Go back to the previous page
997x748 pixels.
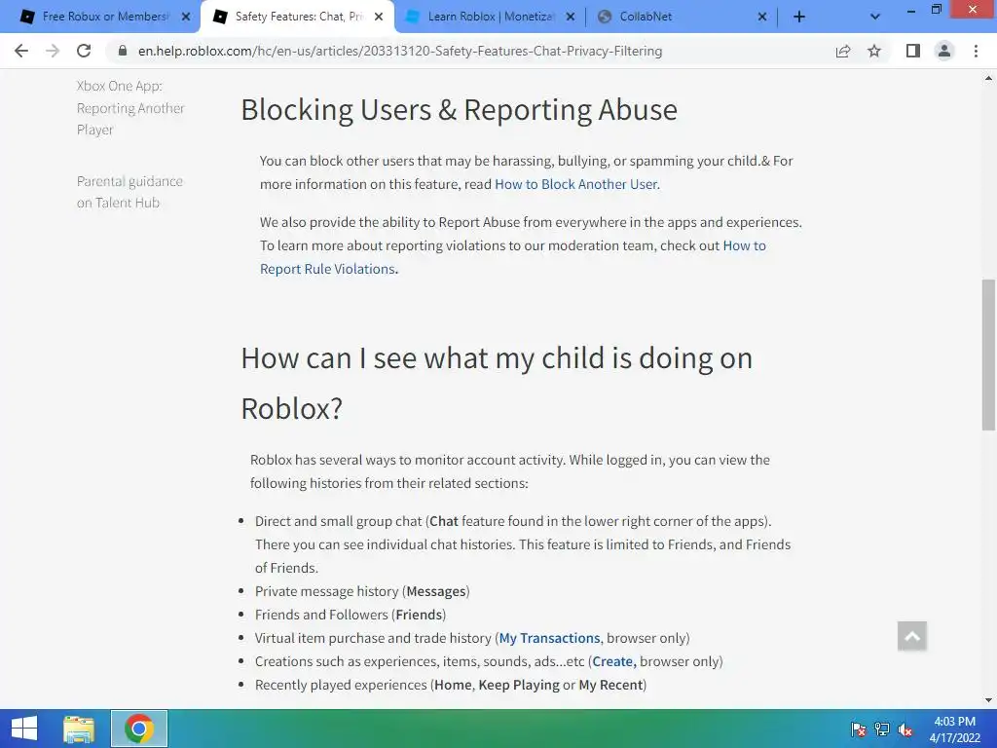tap(21, 51)
